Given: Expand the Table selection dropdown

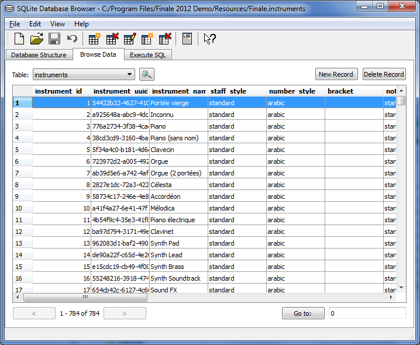Looking at the screenshot, I should point(130,75).
